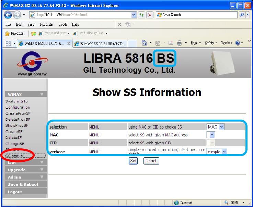Open the CreateSF link
253x207 pixels.
pyautogui.click(x=14, y=132)
